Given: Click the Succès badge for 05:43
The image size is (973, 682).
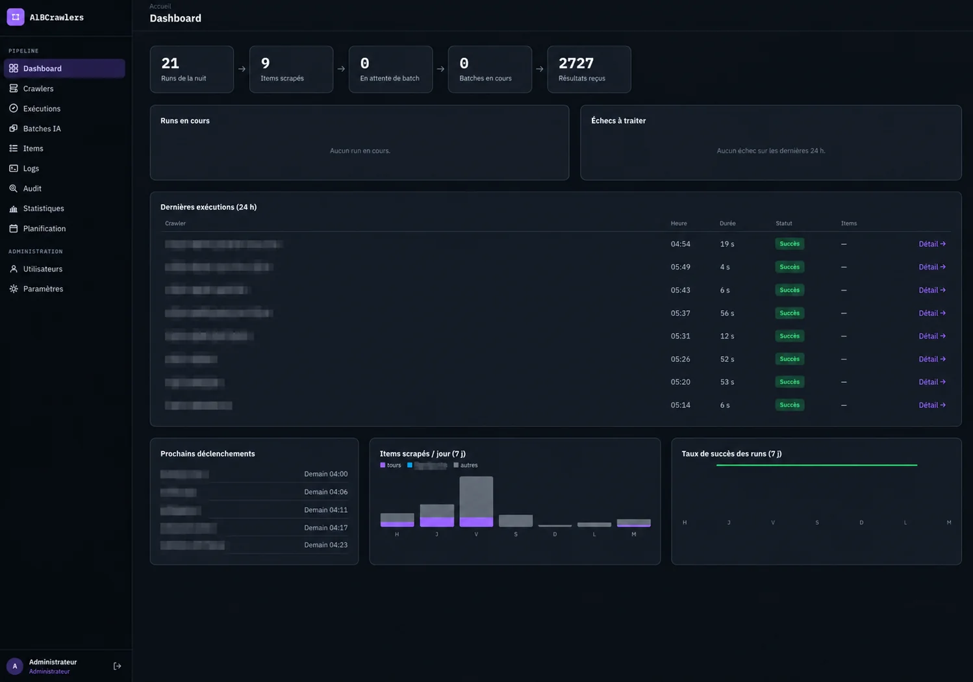Looking at the screenshot, I should pyautogui.click(x=790, y=290).
